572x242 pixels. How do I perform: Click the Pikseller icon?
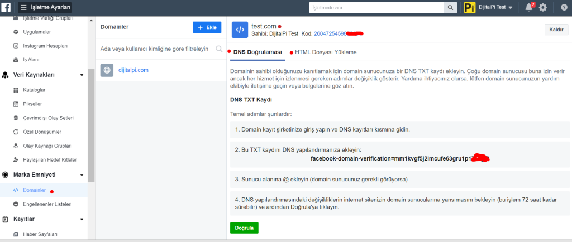[16, 104]
